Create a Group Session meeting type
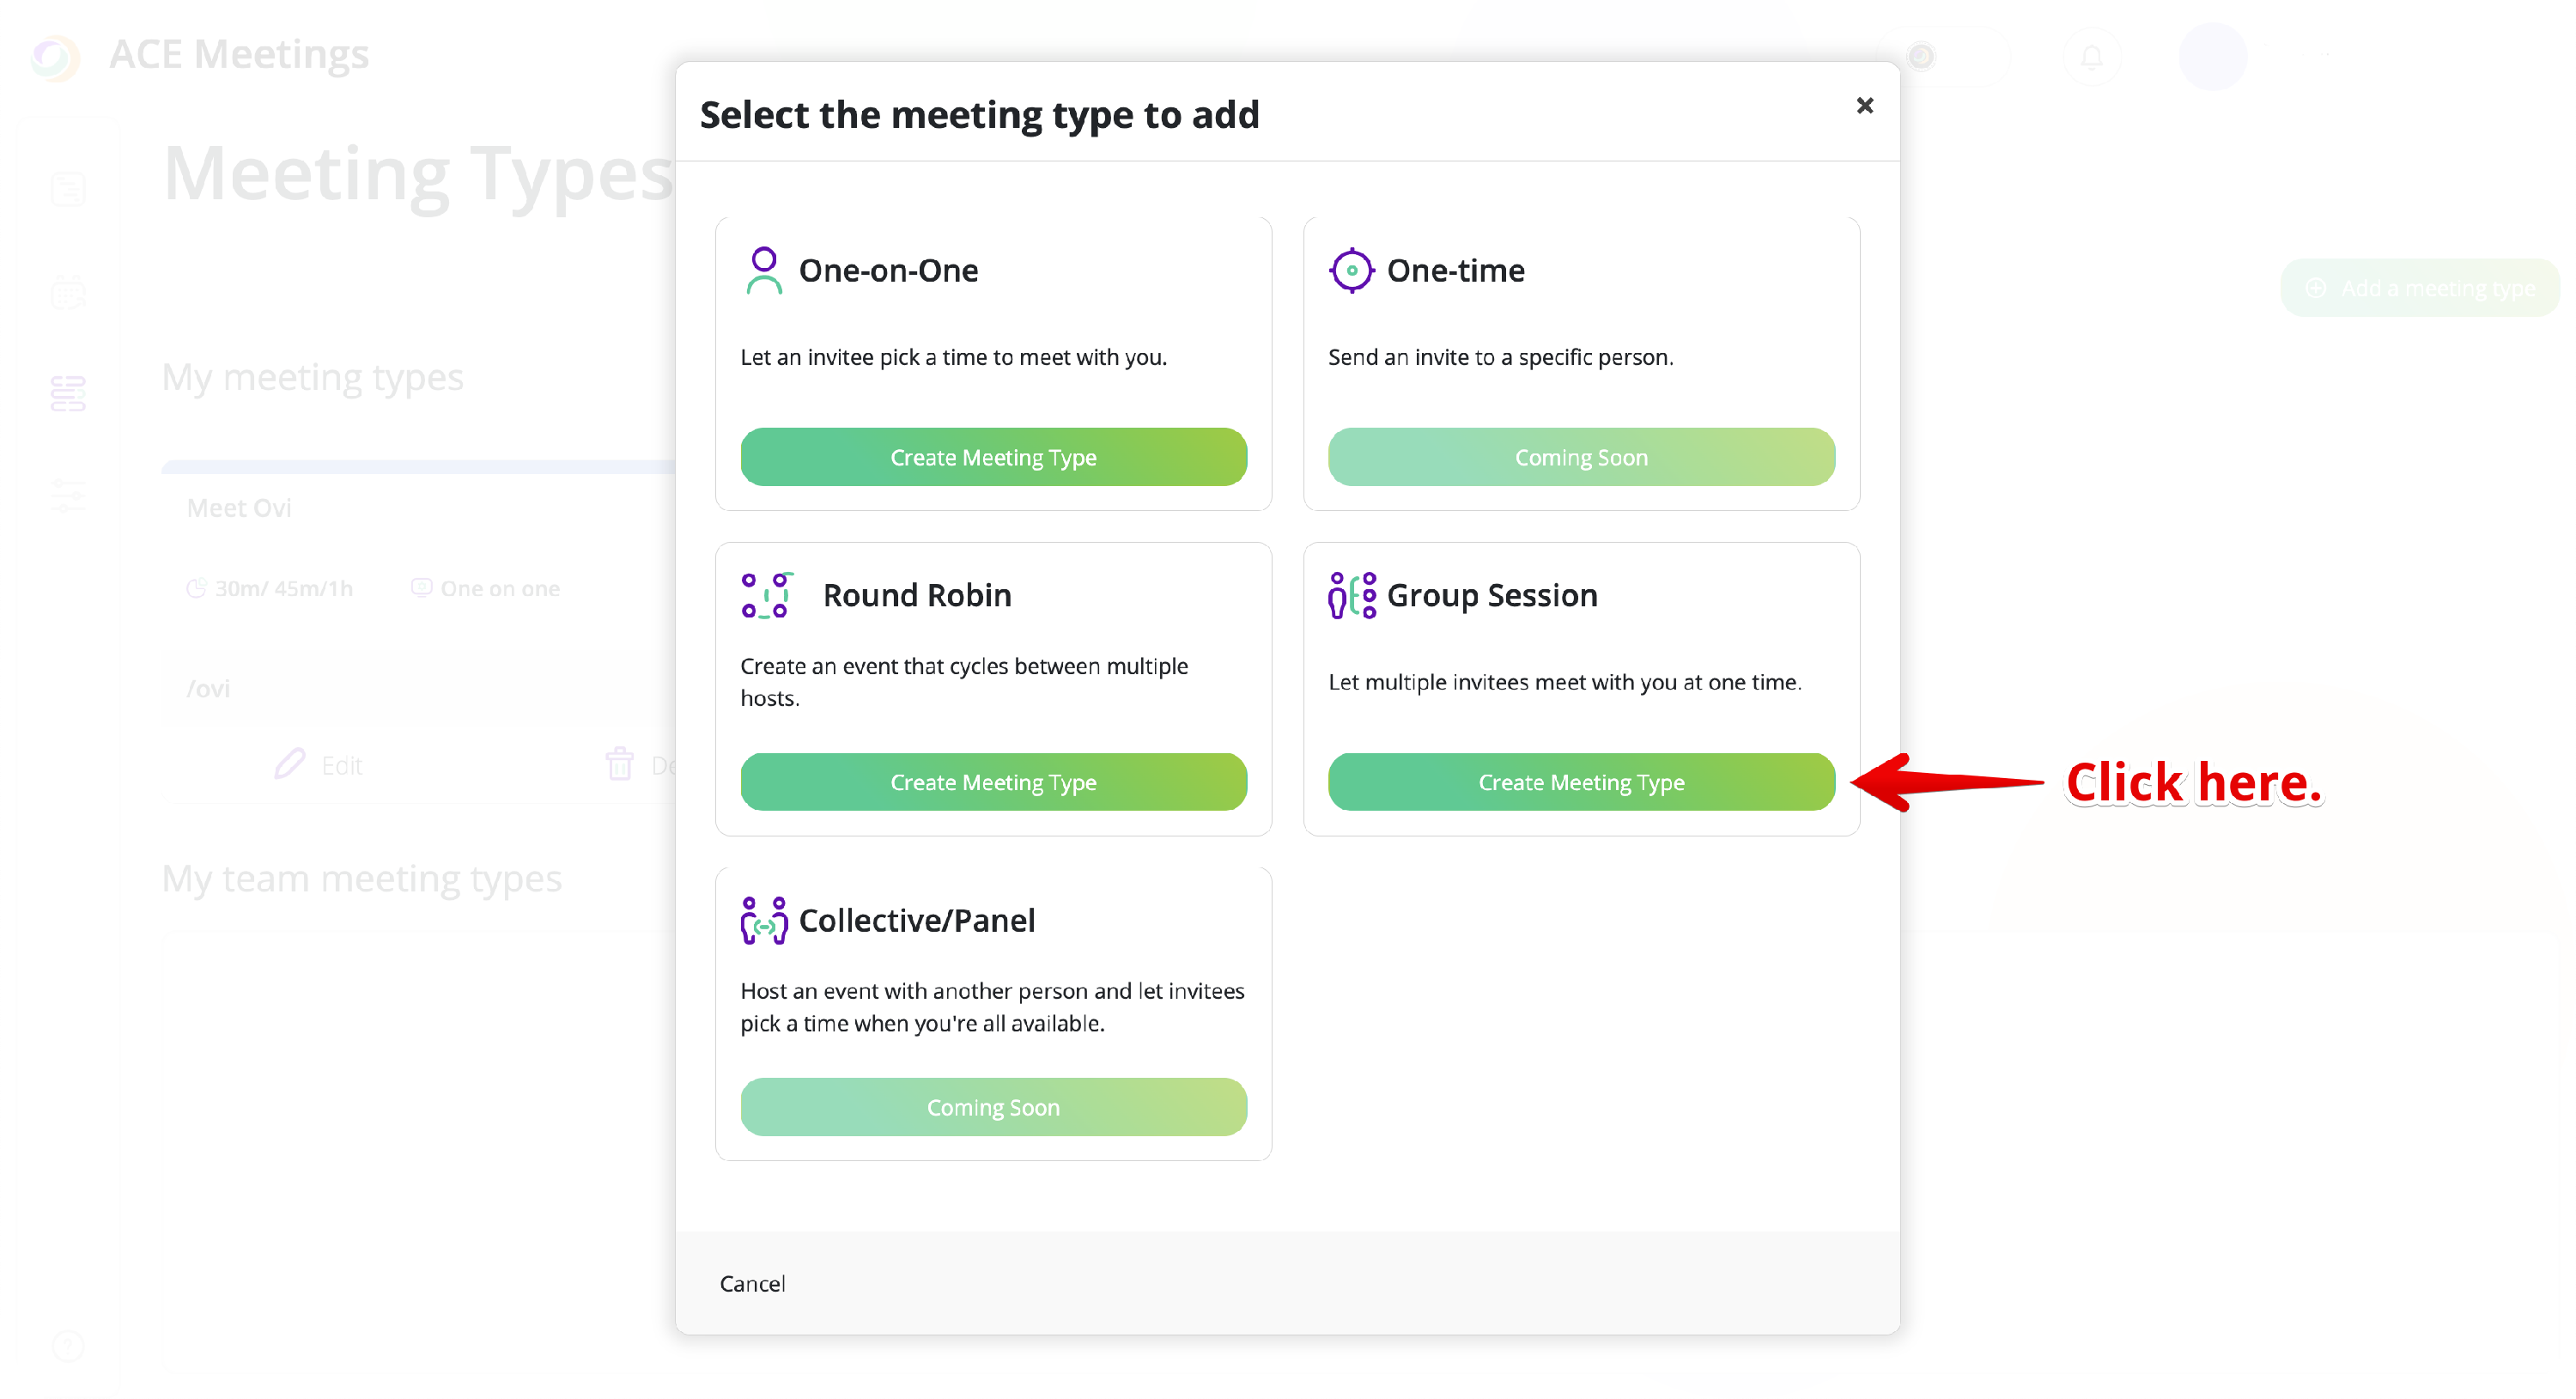This screenshot has width=2576, height=1399. click(x=1581, y=782)
